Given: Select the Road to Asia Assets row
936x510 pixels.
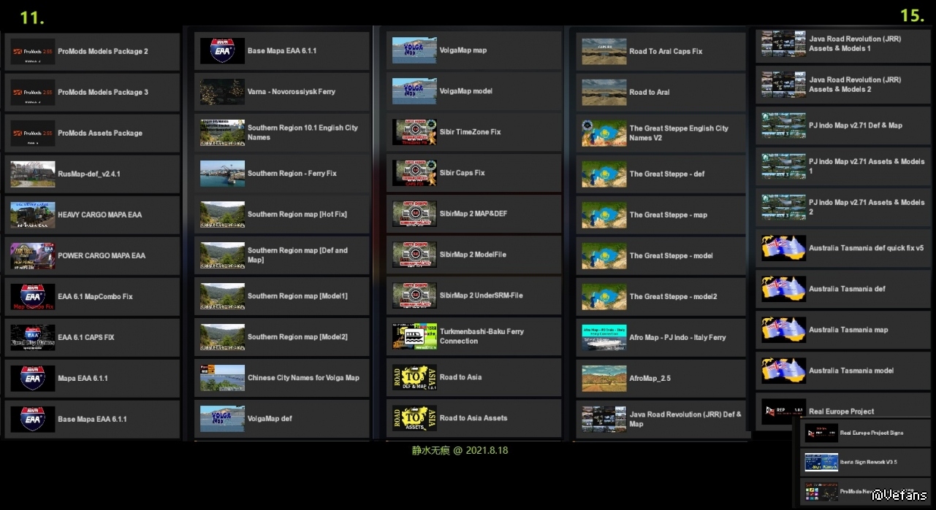Looking at the screenshot, I should tap(474, 418).
